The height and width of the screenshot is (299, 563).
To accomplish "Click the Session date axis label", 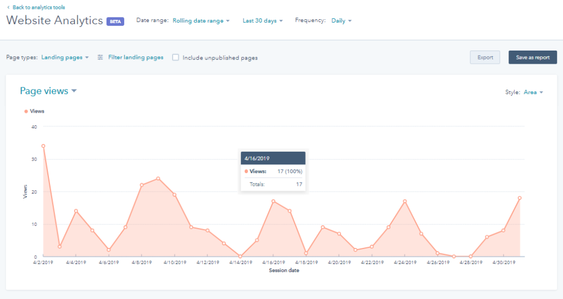I will pyautogui.click(x=284, y=270).
